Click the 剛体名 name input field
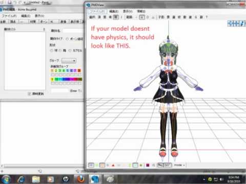 (x=73, y=31)
